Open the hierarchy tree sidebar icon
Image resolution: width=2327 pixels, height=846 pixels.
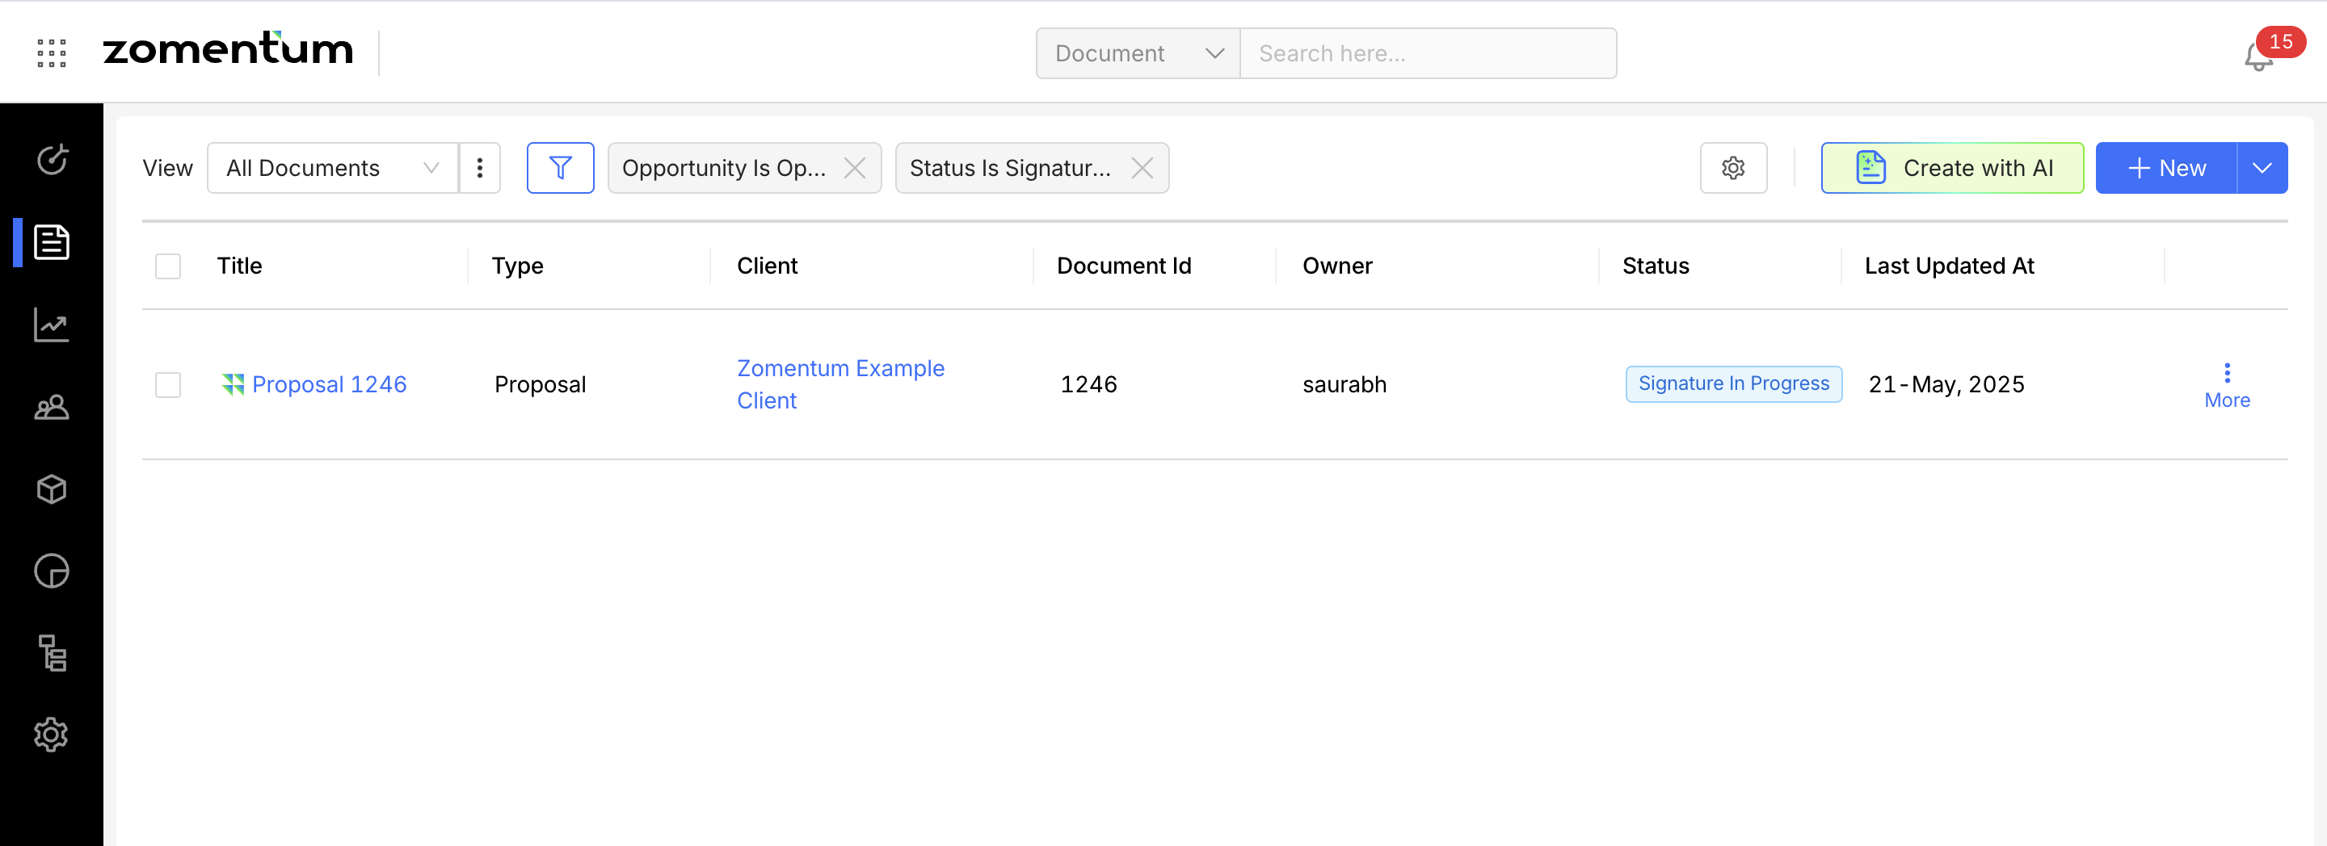pyautogui.click(x=52, y=653)
